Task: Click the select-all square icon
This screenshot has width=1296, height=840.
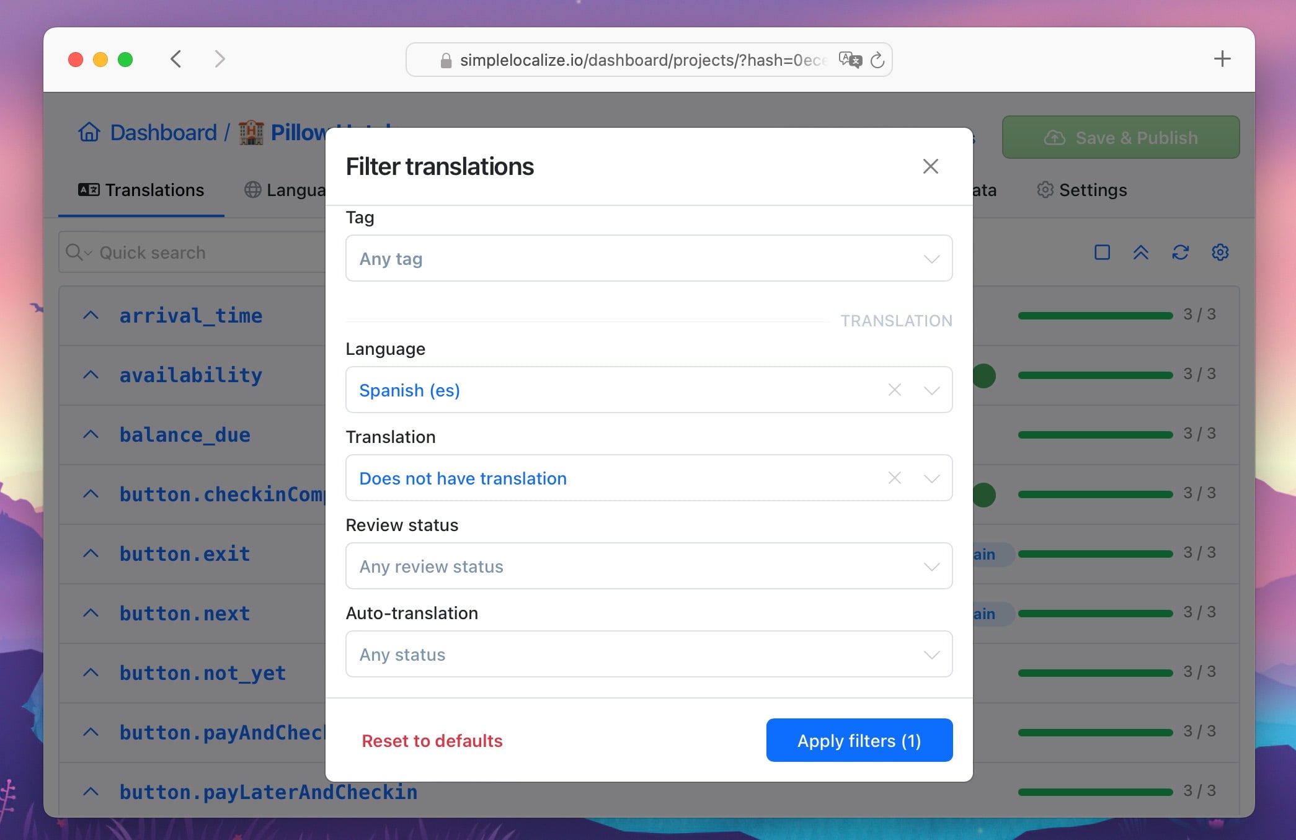Action: (1102, 252)
